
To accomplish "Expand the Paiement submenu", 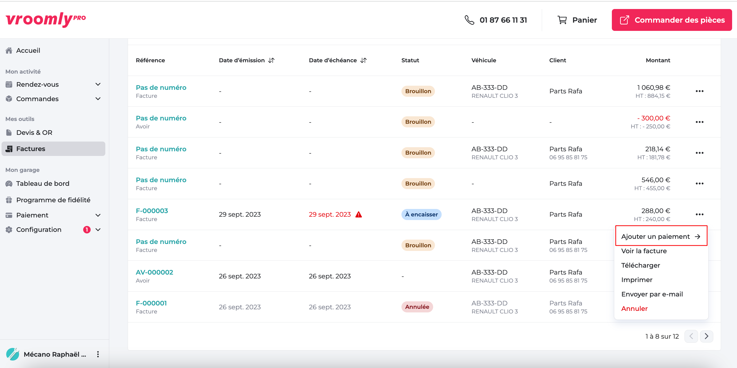I will (x=98, y=215).
